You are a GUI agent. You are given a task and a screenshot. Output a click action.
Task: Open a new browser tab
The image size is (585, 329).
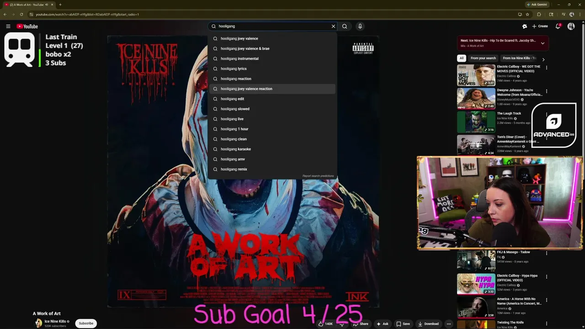[60, 5]
